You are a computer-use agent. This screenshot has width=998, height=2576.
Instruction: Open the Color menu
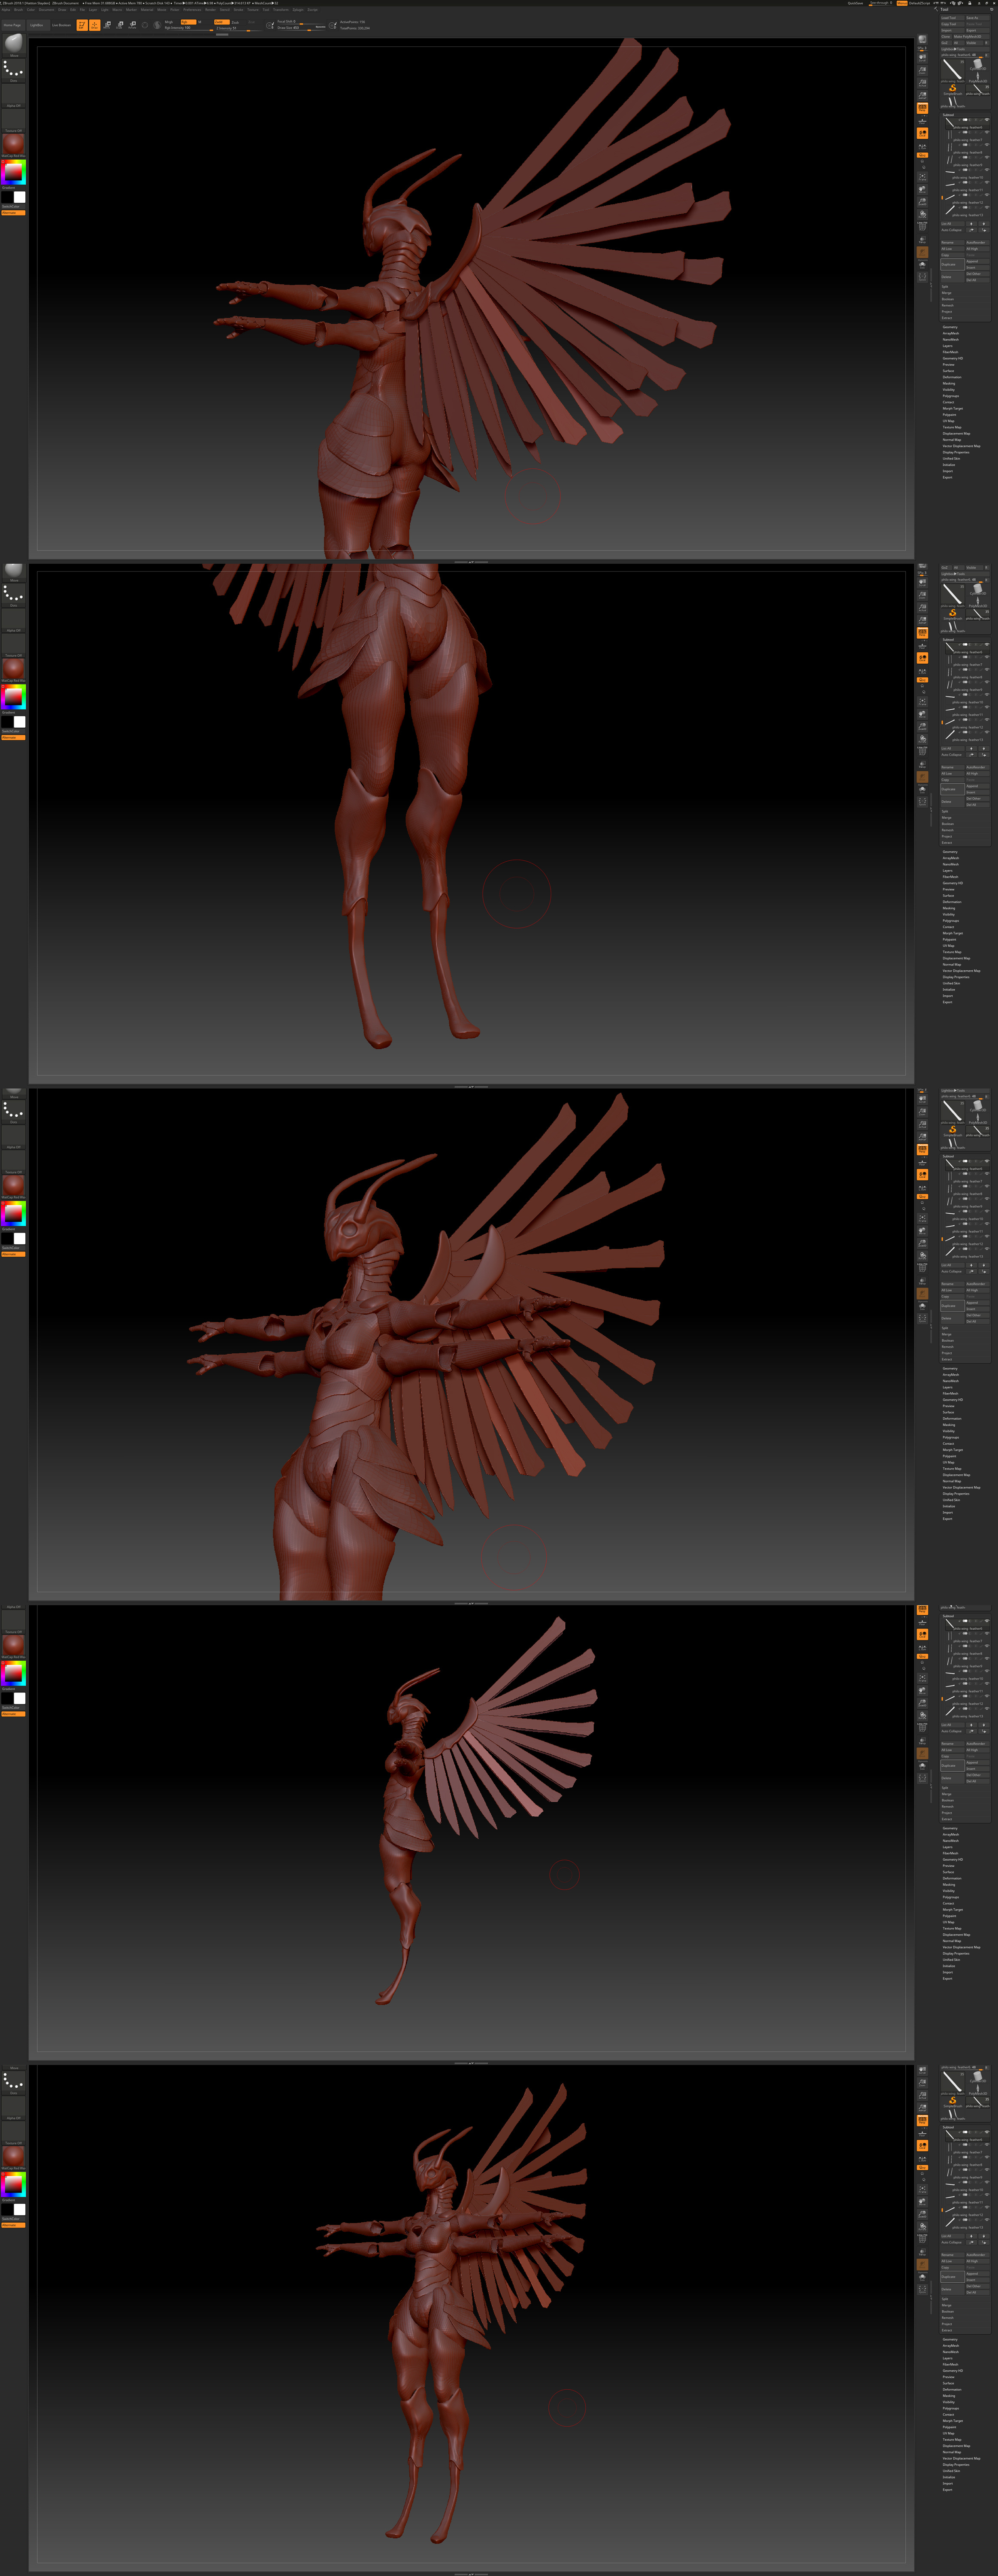(x=31, y=9)
